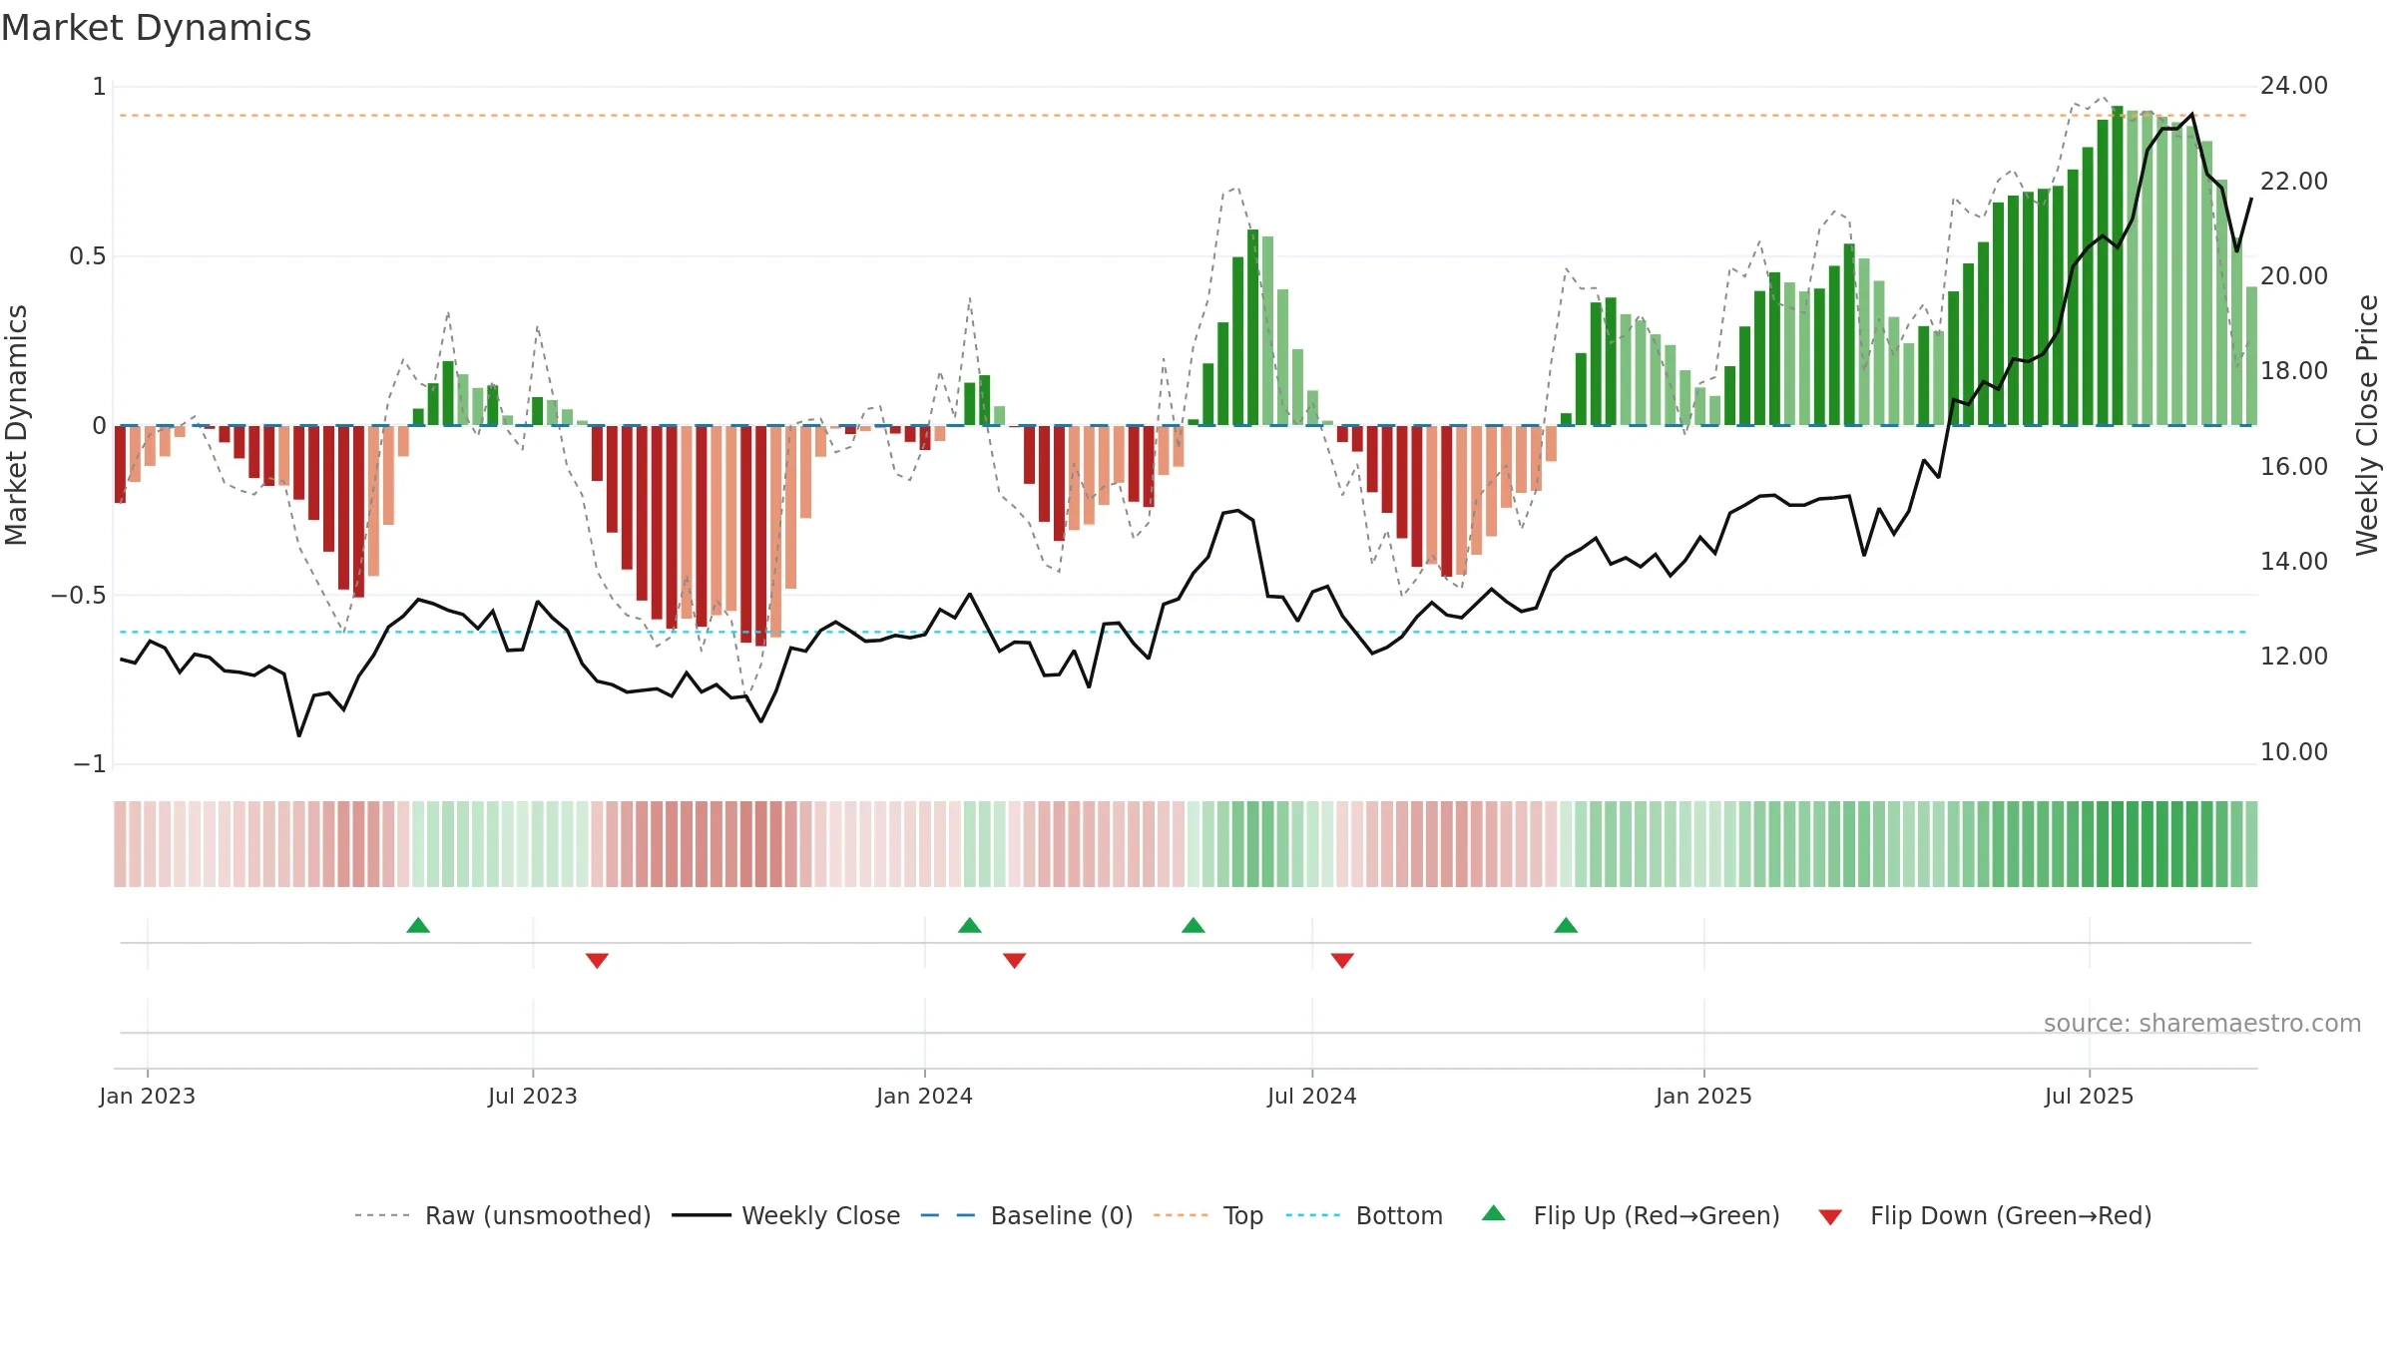The width and height of the screenshot is (2395, 1347).
Task: Click the 0.5 left axis label
Action: click(x=87, y=256)
